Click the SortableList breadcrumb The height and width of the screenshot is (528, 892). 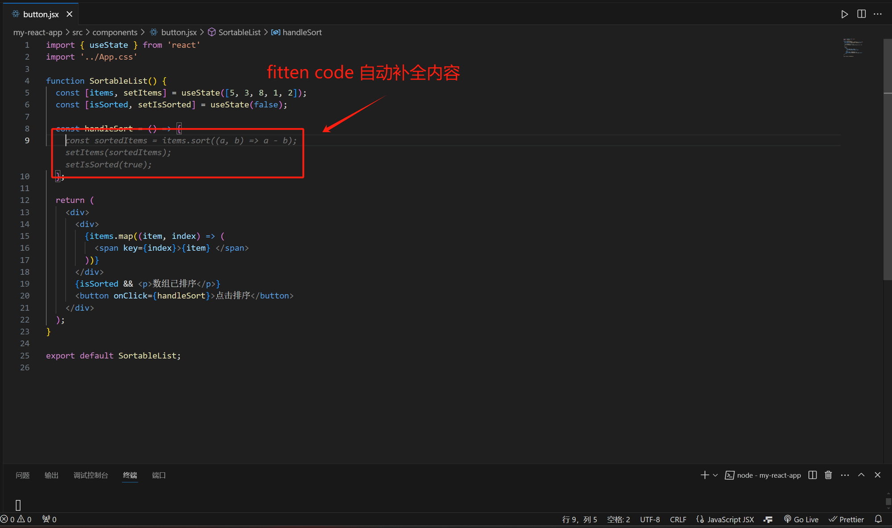[x=239, y=32]
